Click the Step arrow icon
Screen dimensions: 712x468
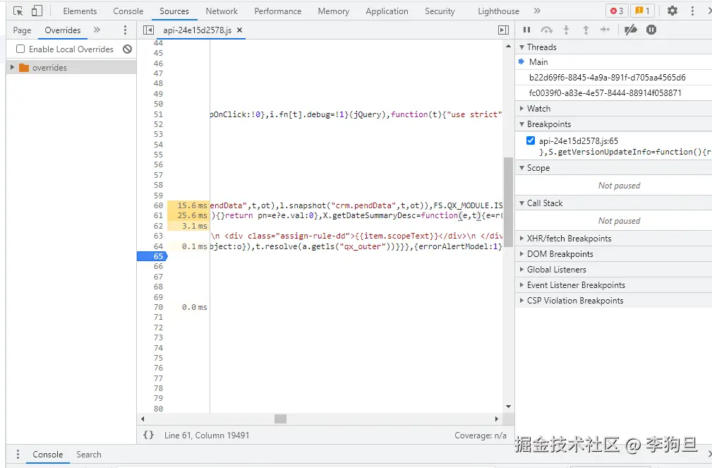(605, 30)
